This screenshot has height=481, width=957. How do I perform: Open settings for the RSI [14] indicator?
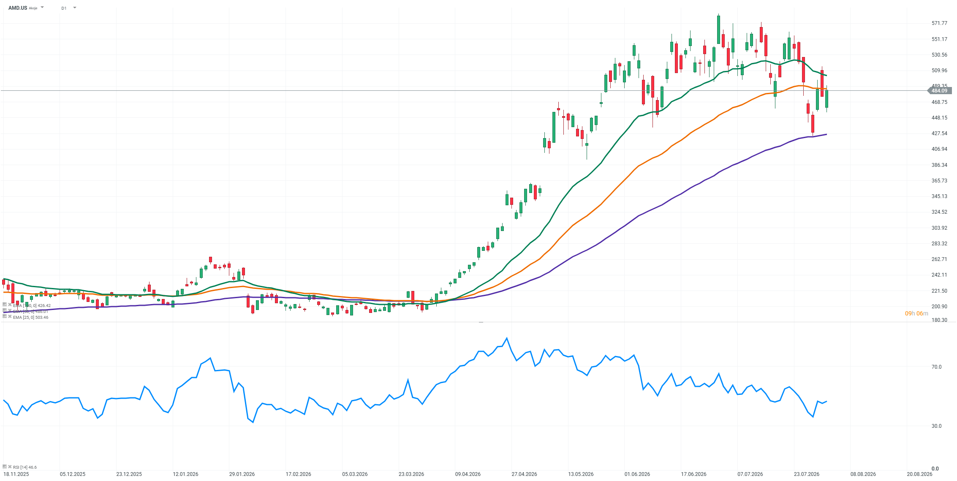tap(5, 467)
